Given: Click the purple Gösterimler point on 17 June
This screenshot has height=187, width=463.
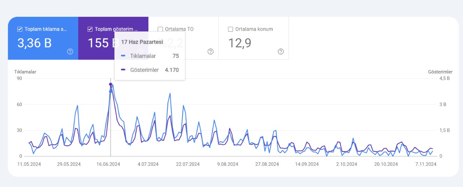Looking at the screenshot, I should click(x=111, y=84).
